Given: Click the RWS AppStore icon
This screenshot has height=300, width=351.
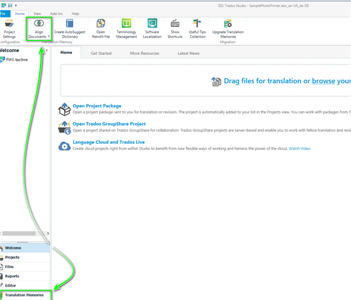Looking at the screenshot, I should 2,59.
